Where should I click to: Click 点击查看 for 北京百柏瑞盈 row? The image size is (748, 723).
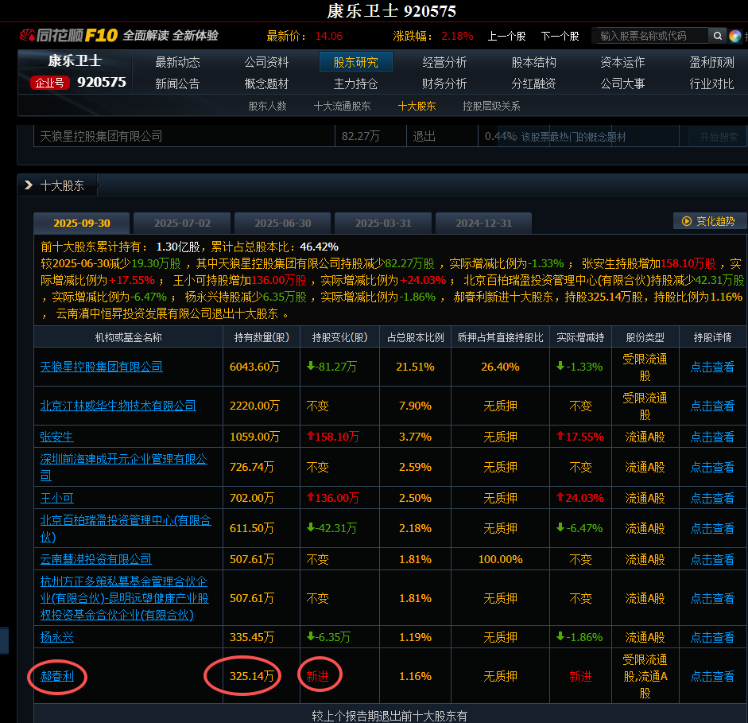pyautogui.click(x=712, y=528)
